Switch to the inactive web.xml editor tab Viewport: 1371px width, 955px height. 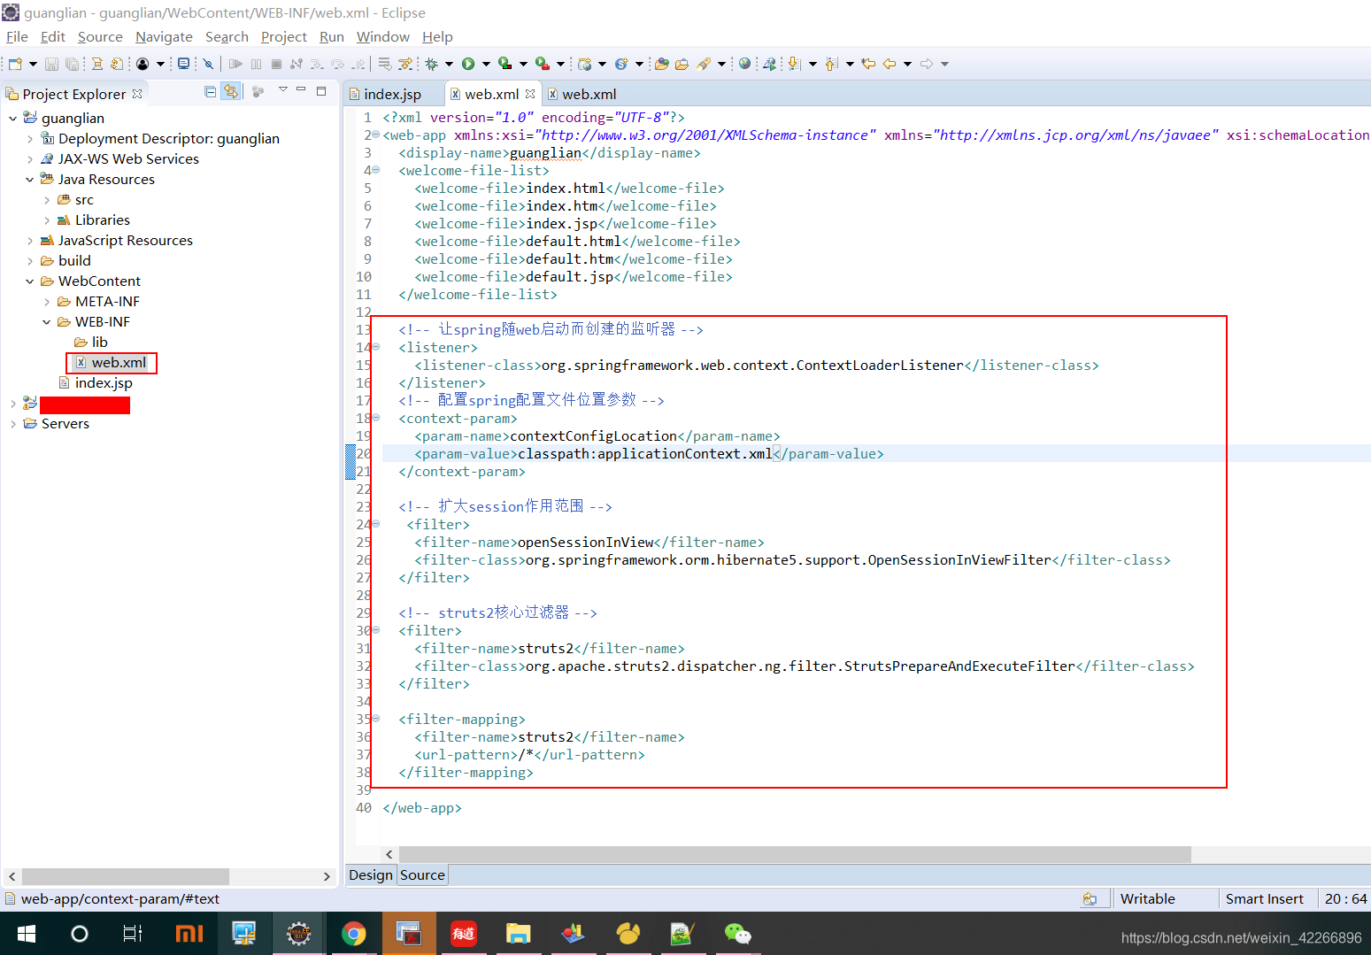pos(582,94)
